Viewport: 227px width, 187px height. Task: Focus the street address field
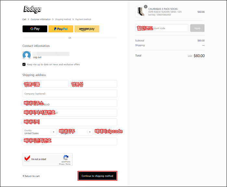click(x=70, y=103)
